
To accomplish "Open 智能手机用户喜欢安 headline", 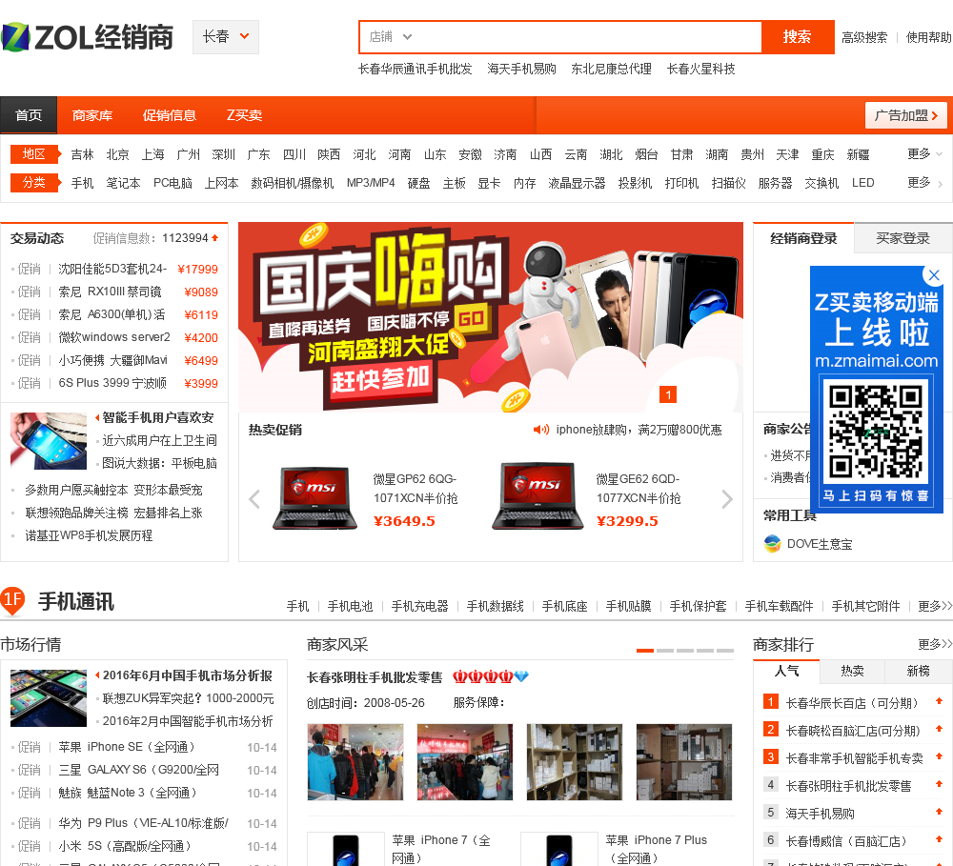I will pyautogui.click(x=158, y=417).
